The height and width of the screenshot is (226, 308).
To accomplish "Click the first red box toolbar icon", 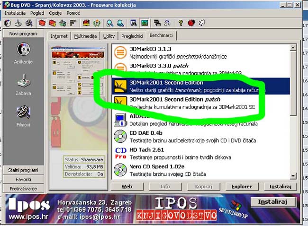I will [x=42, y=23].
